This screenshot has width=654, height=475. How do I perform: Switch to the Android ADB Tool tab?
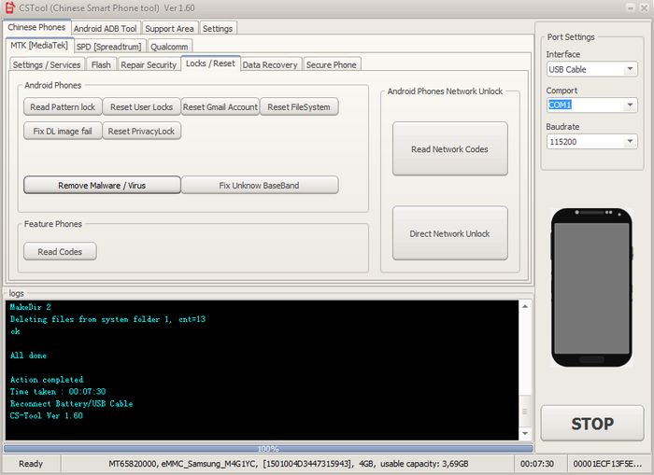(x=105, y=28)
